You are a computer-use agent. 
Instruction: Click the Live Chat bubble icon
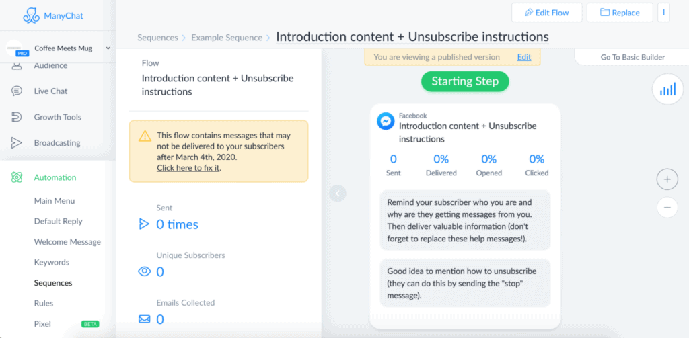pos(17,91)
